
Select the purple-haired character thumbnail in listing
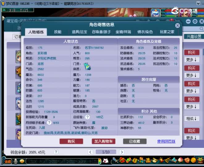[x=18, y=134]
